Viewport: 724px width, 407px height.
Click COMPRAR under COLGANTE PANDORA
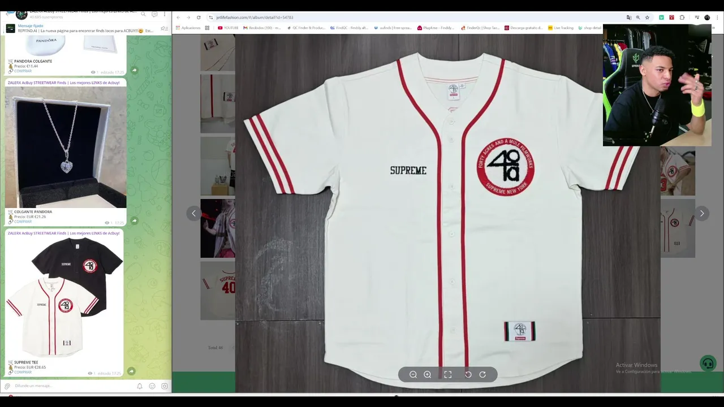(x=23, y=222)
